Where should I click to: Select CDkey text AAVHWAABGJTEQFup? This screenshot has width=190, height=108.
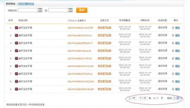(x=80, y=74)
